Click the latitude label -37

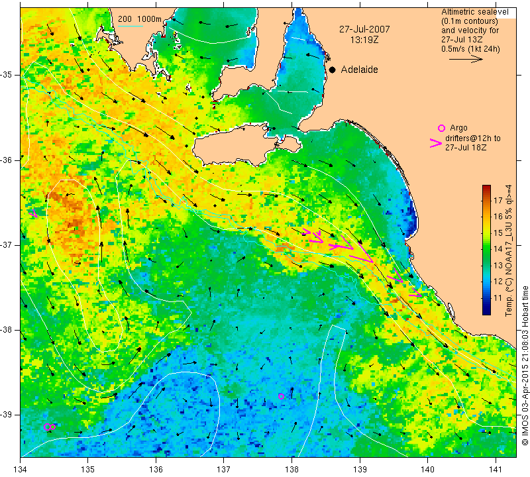[7, 244]
